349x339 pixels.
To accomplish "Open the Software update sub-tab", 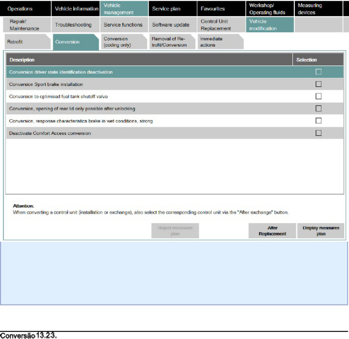I will click(x=173, y=25).
